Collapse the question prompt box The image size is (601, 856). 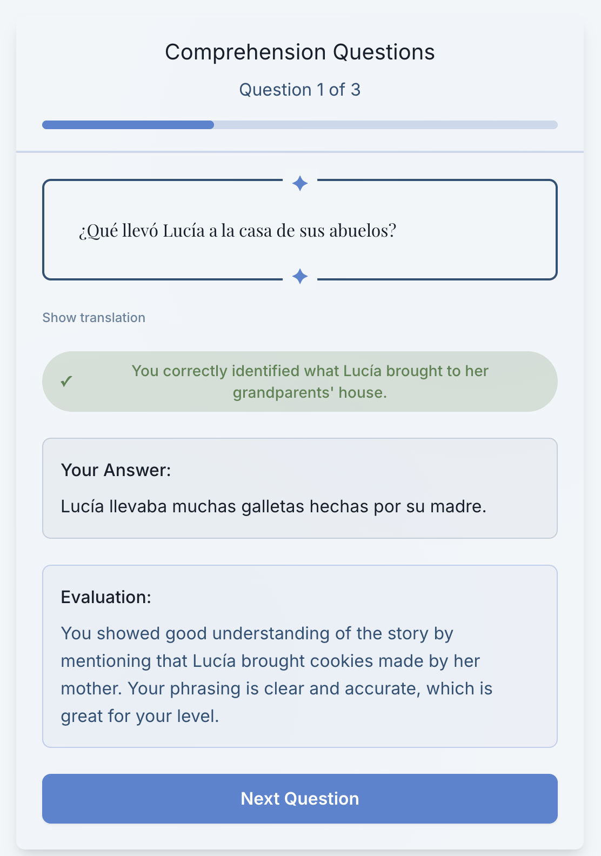[x=300, y=229]
